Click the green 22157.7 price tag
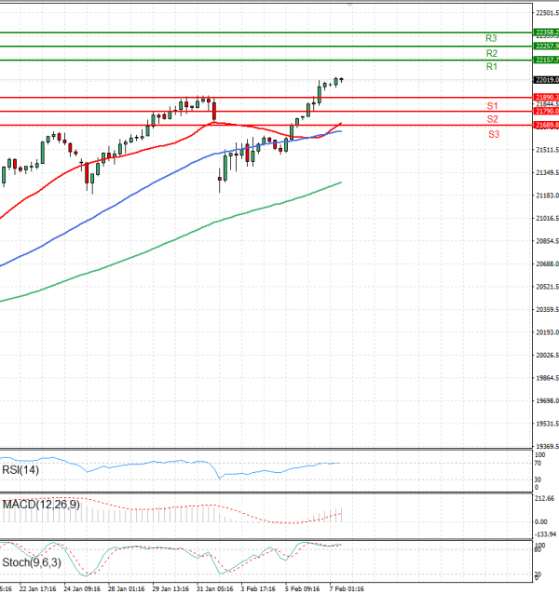 coord(545,60)
